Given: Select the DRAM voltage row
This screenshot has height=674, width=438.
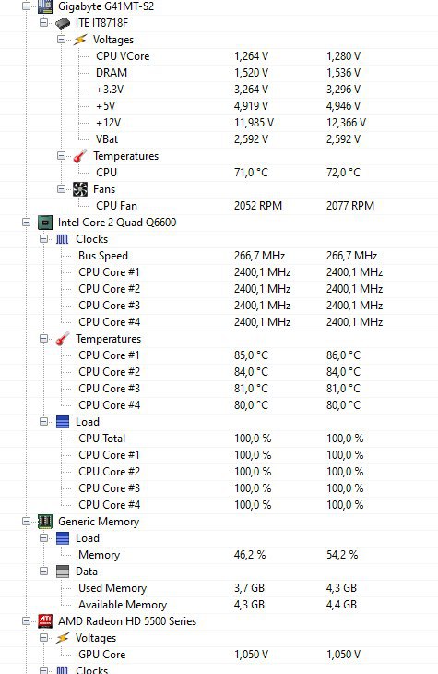Looking at the screenshot, I should [x=219, y=73].
